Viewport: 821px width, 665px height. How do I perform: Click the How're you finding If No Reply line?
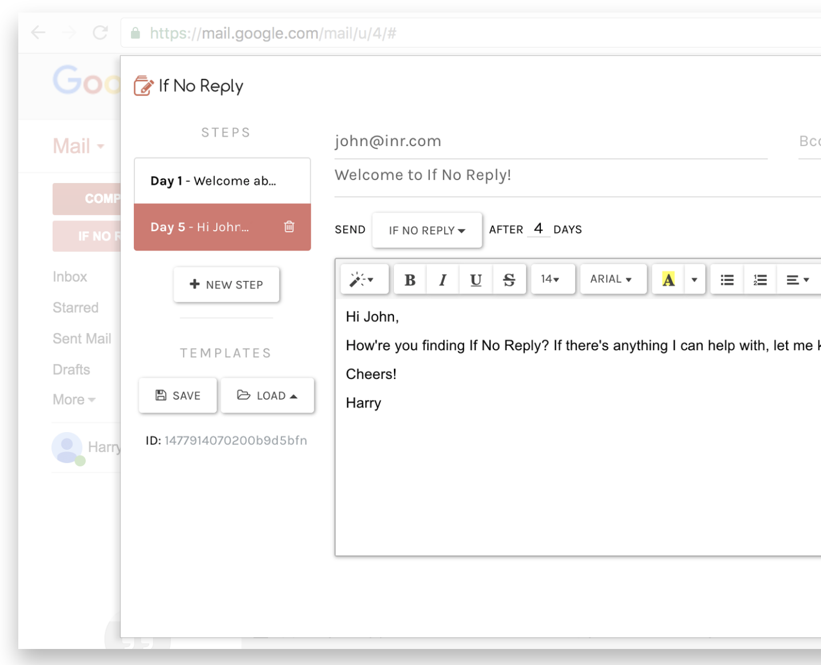click(x=583, y=346)
